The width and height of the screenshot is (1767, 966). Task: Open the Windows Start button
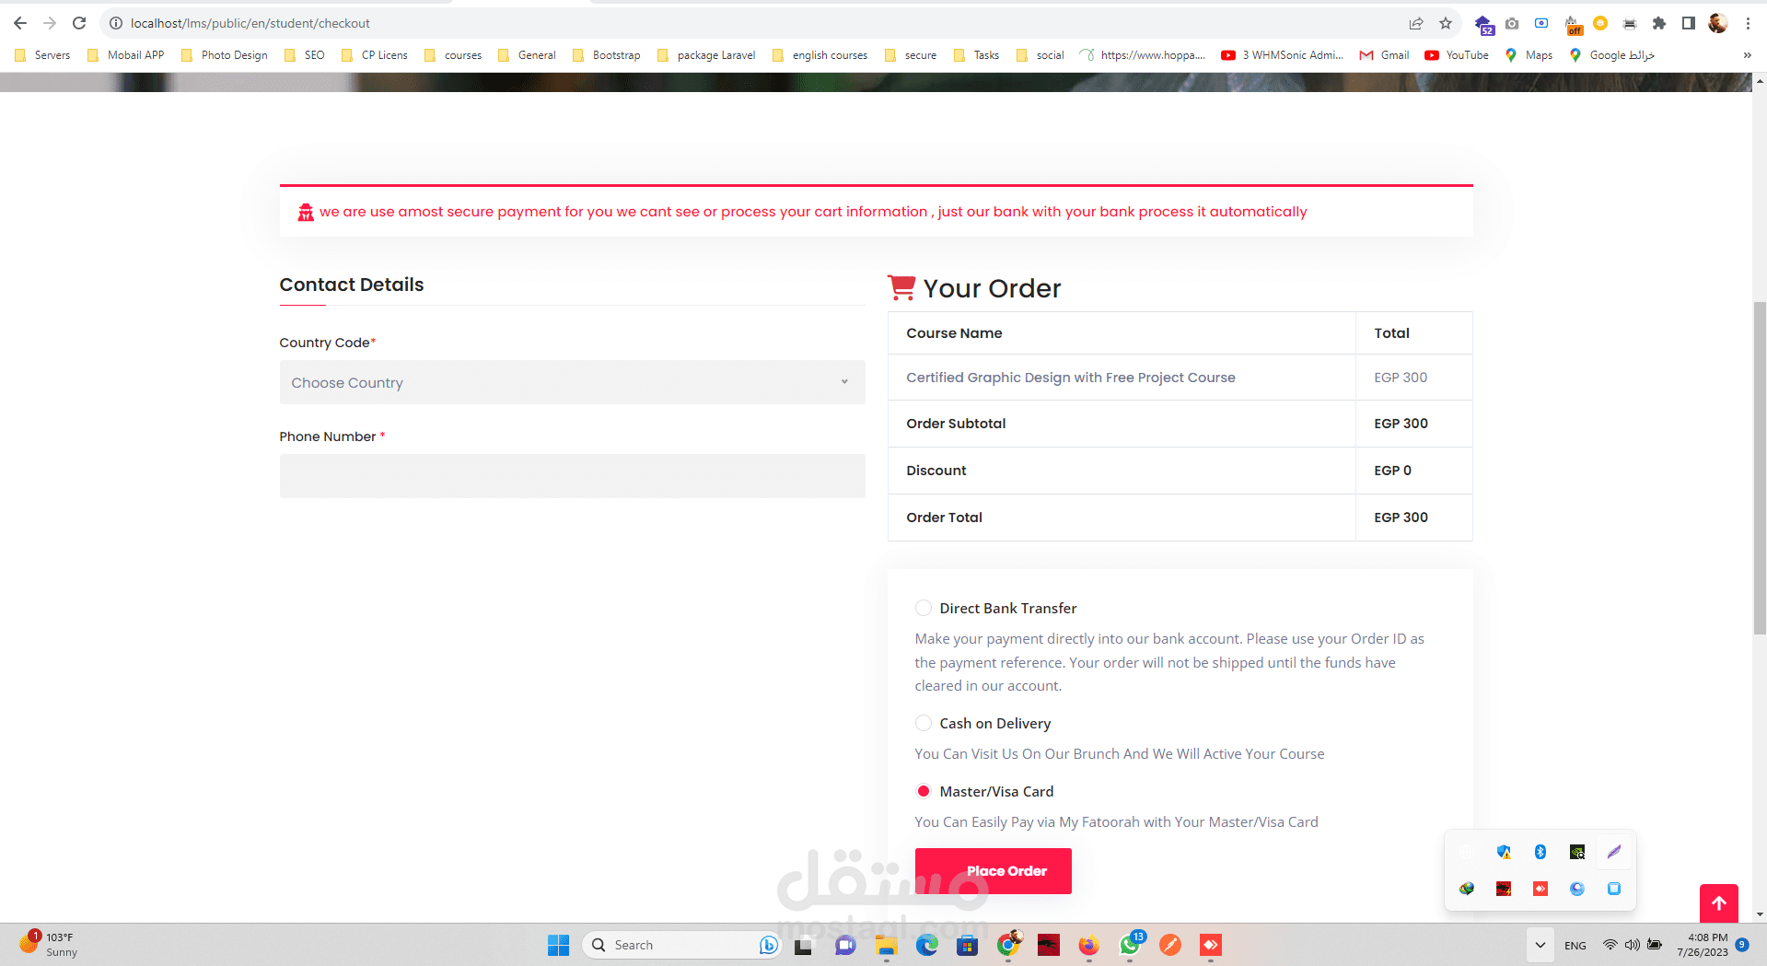pyautogui.click(x=558, y=945)
